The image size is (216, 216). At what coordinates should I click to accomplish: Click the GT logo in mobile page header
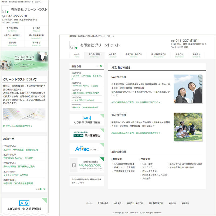tap(5, 9)
